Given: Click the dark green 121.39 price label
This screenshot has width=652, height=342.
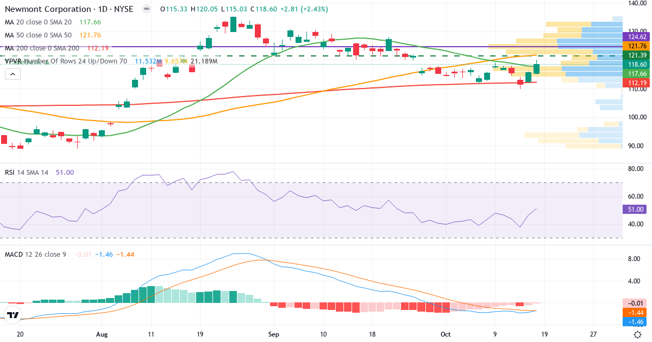Looking at the screenshot, I should [636, 55].
